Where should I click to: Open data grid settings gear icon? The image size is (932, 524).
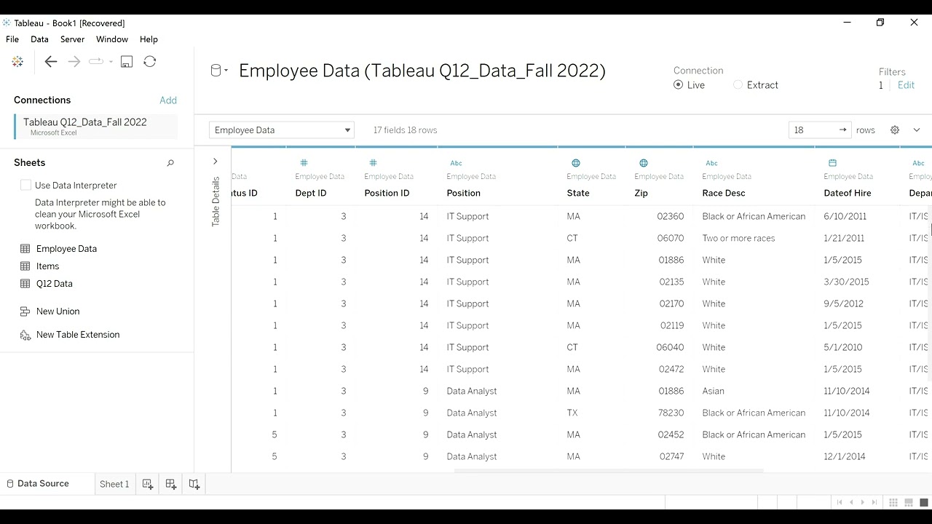click(895, 130)
